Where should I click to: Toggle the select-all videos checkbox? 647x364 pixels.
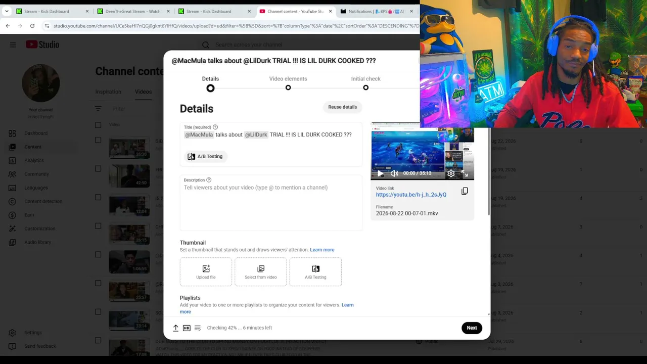click(98, 125)
